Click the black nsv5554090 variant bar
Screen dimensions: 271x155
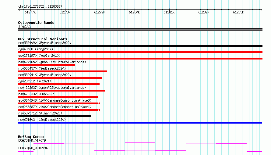140,46
